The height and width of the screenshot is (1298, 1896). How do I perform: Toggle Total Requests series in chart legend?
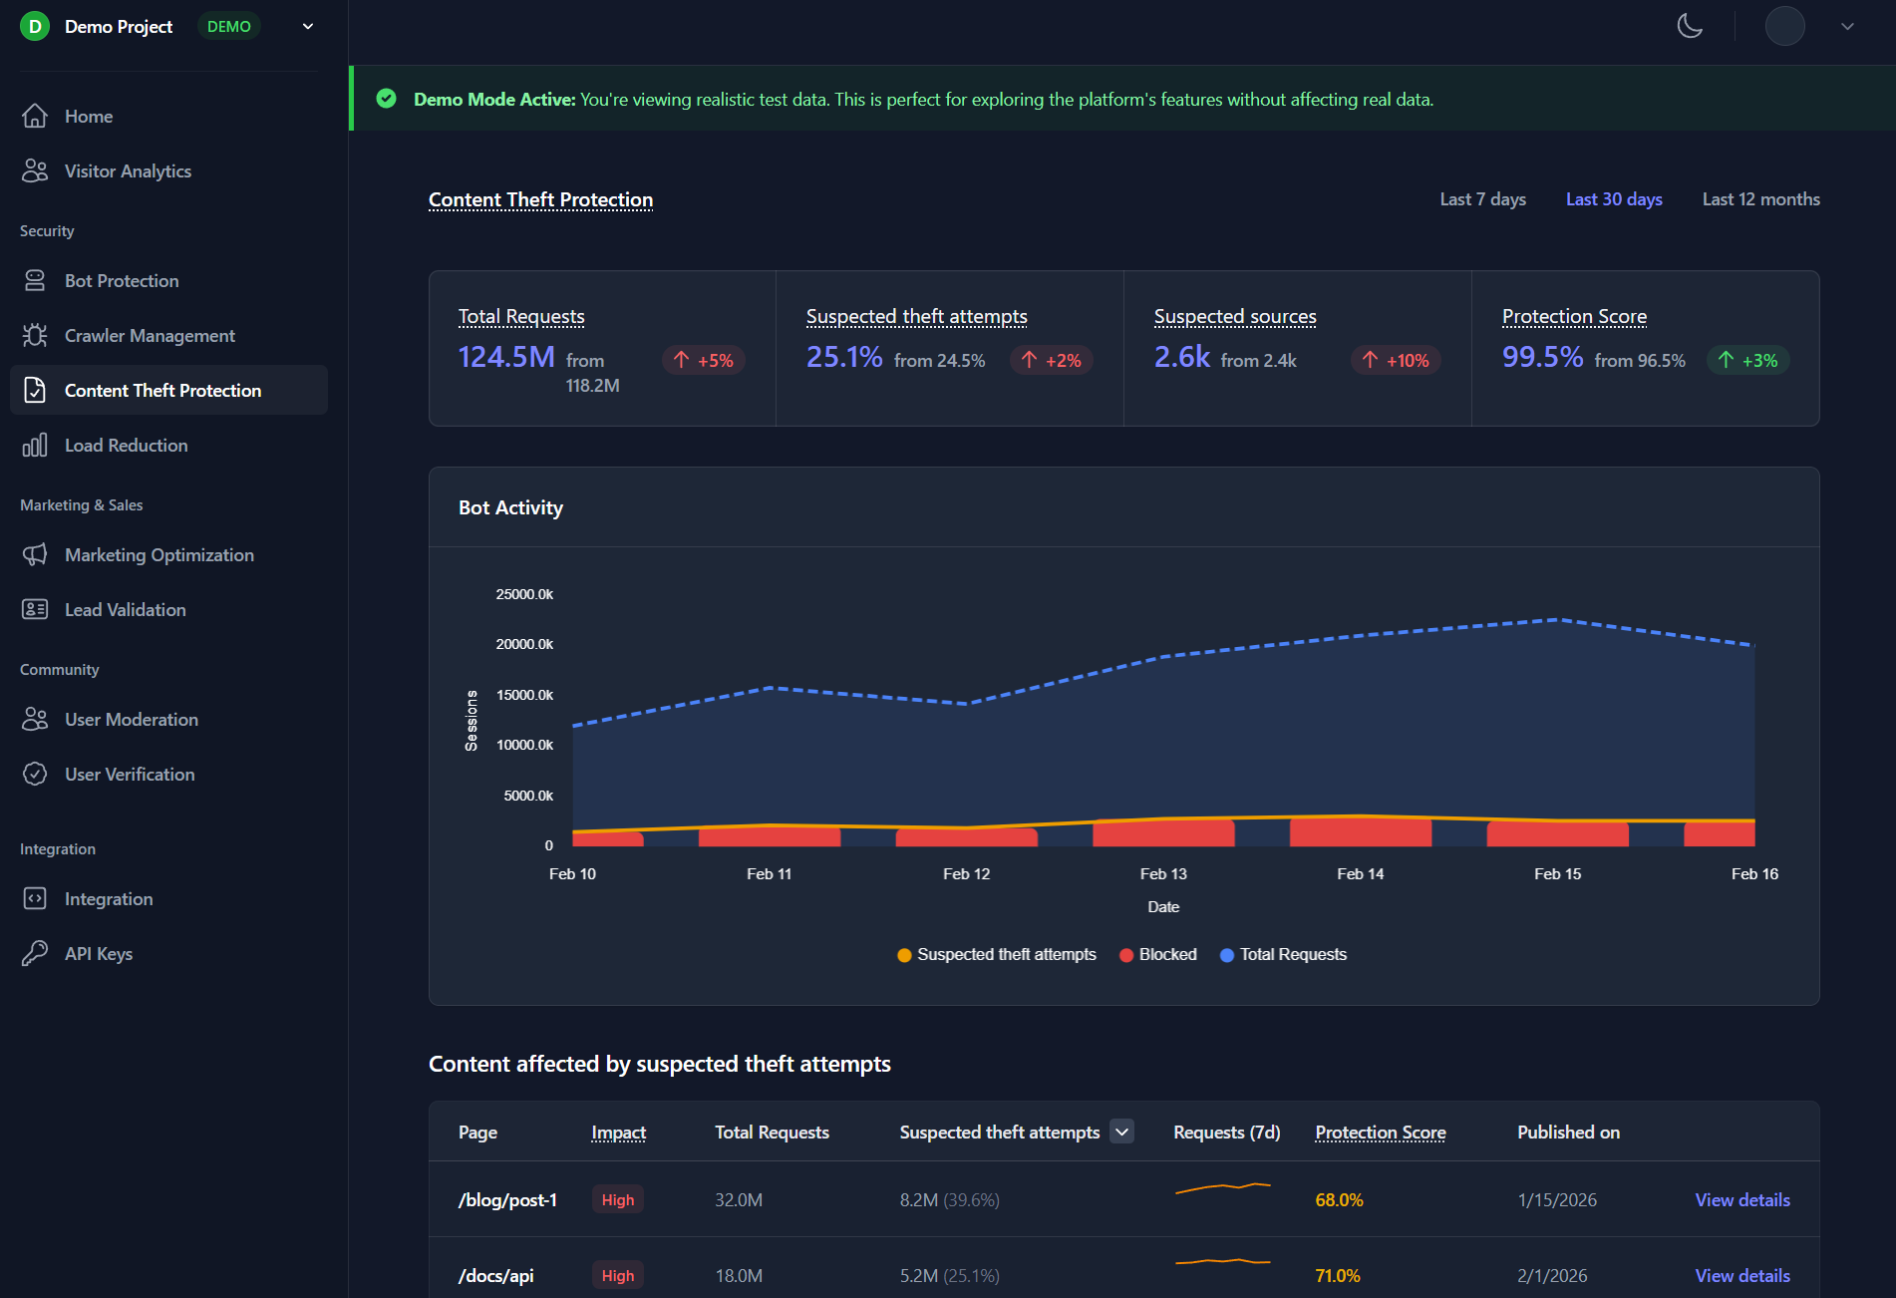1283,955
